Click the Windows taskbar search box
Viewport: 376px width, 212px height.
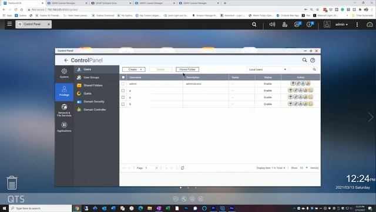pos(41,208)
